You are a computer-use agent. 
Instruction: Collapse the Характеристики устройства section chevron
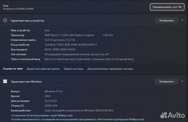[182, 20]
